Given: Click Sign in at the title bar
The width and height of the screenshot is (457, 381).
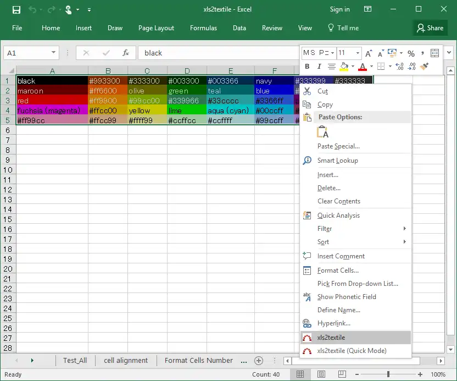Looking at the screenshot, I should point(339,9).
